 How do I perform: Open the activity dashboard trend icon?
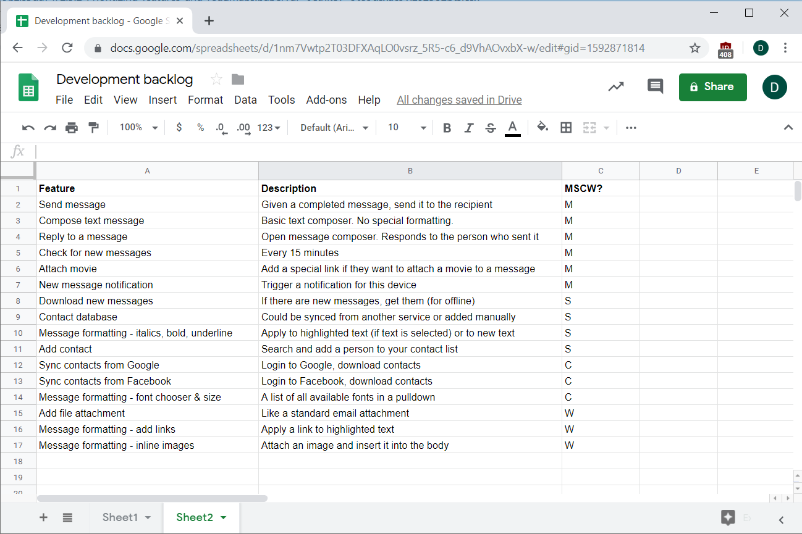click(615, 86)
